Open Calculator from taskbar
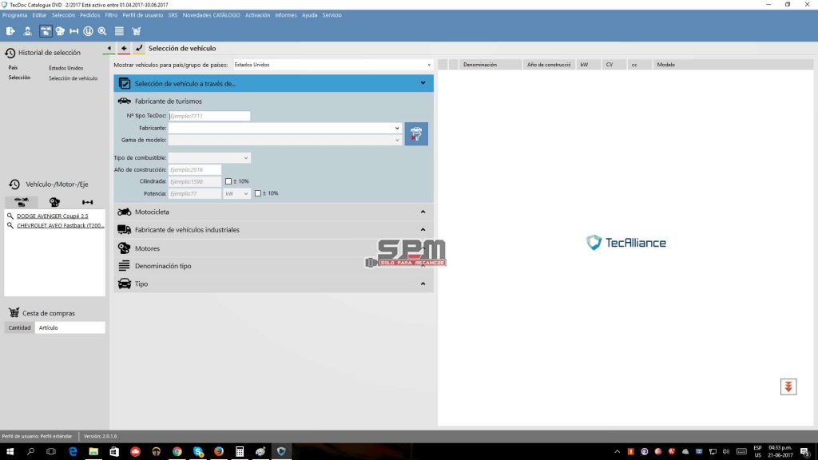 240,451
